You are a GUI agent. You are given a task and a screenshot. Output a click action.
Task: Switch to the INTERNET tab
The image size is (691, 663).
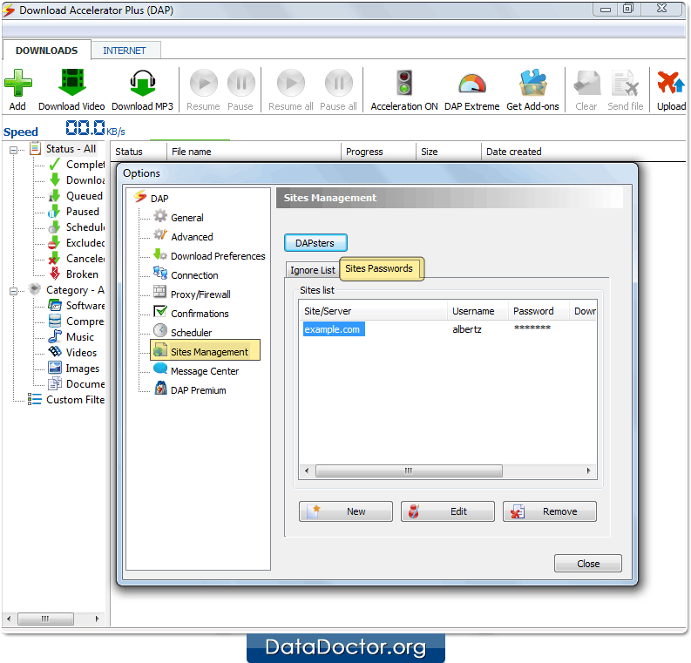click(x=125, y=51)
